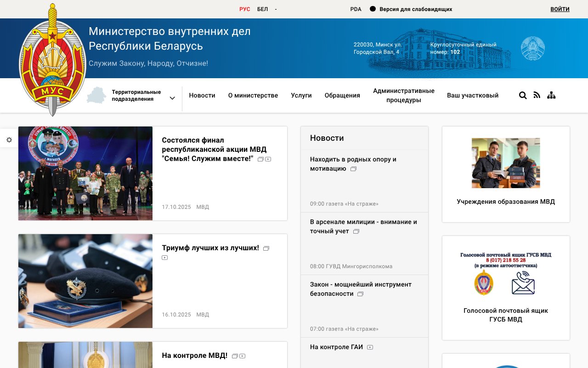Open the sitemap icon in the header
Image resolution: width=588 pixels, height=368 pixels.
click(551, 95)
